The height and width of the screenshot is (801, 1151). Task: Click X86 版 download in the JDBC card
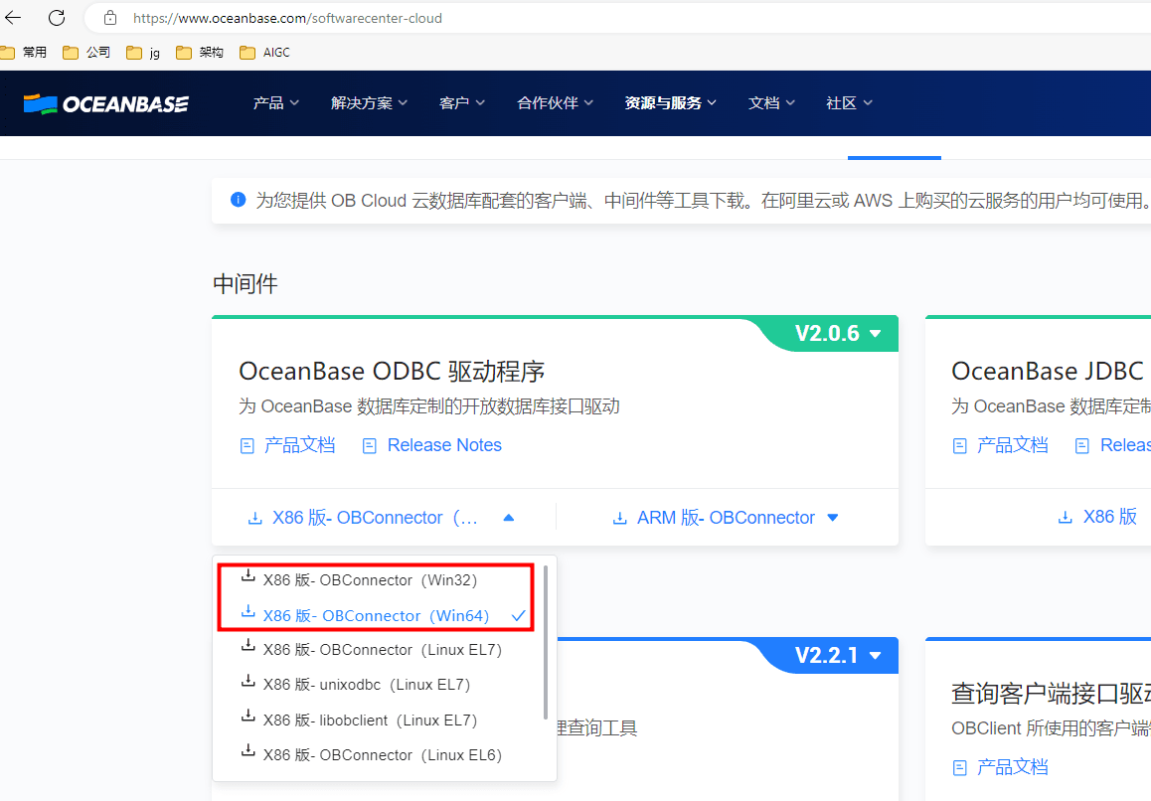[1097, 517]
